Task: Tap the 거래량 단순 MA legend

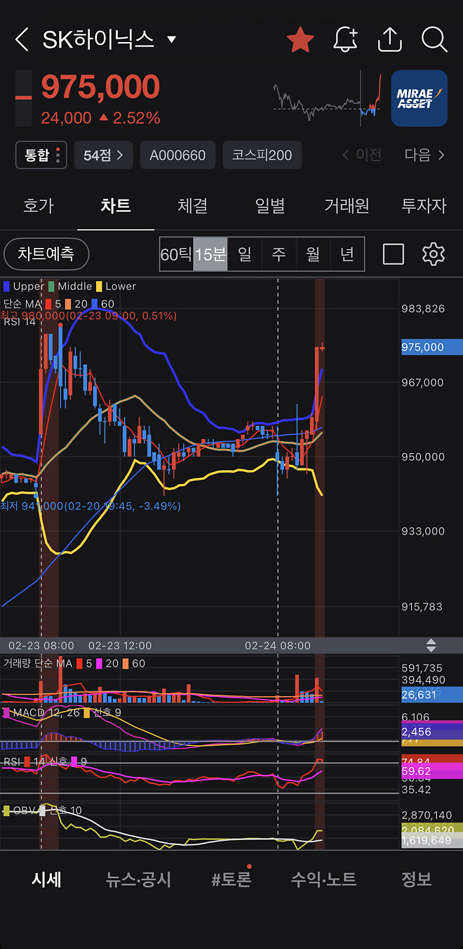Action: 74,663
